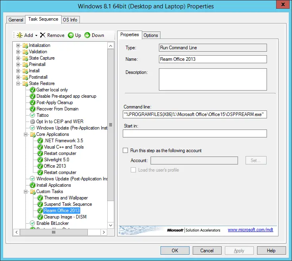Viewport: 292px width, 261px height.
Task: Move step up with green Up arrow
Action: (x=71, y=35)
